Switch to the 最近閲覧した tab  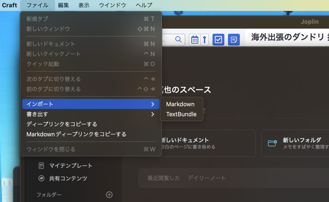(164, 178)
